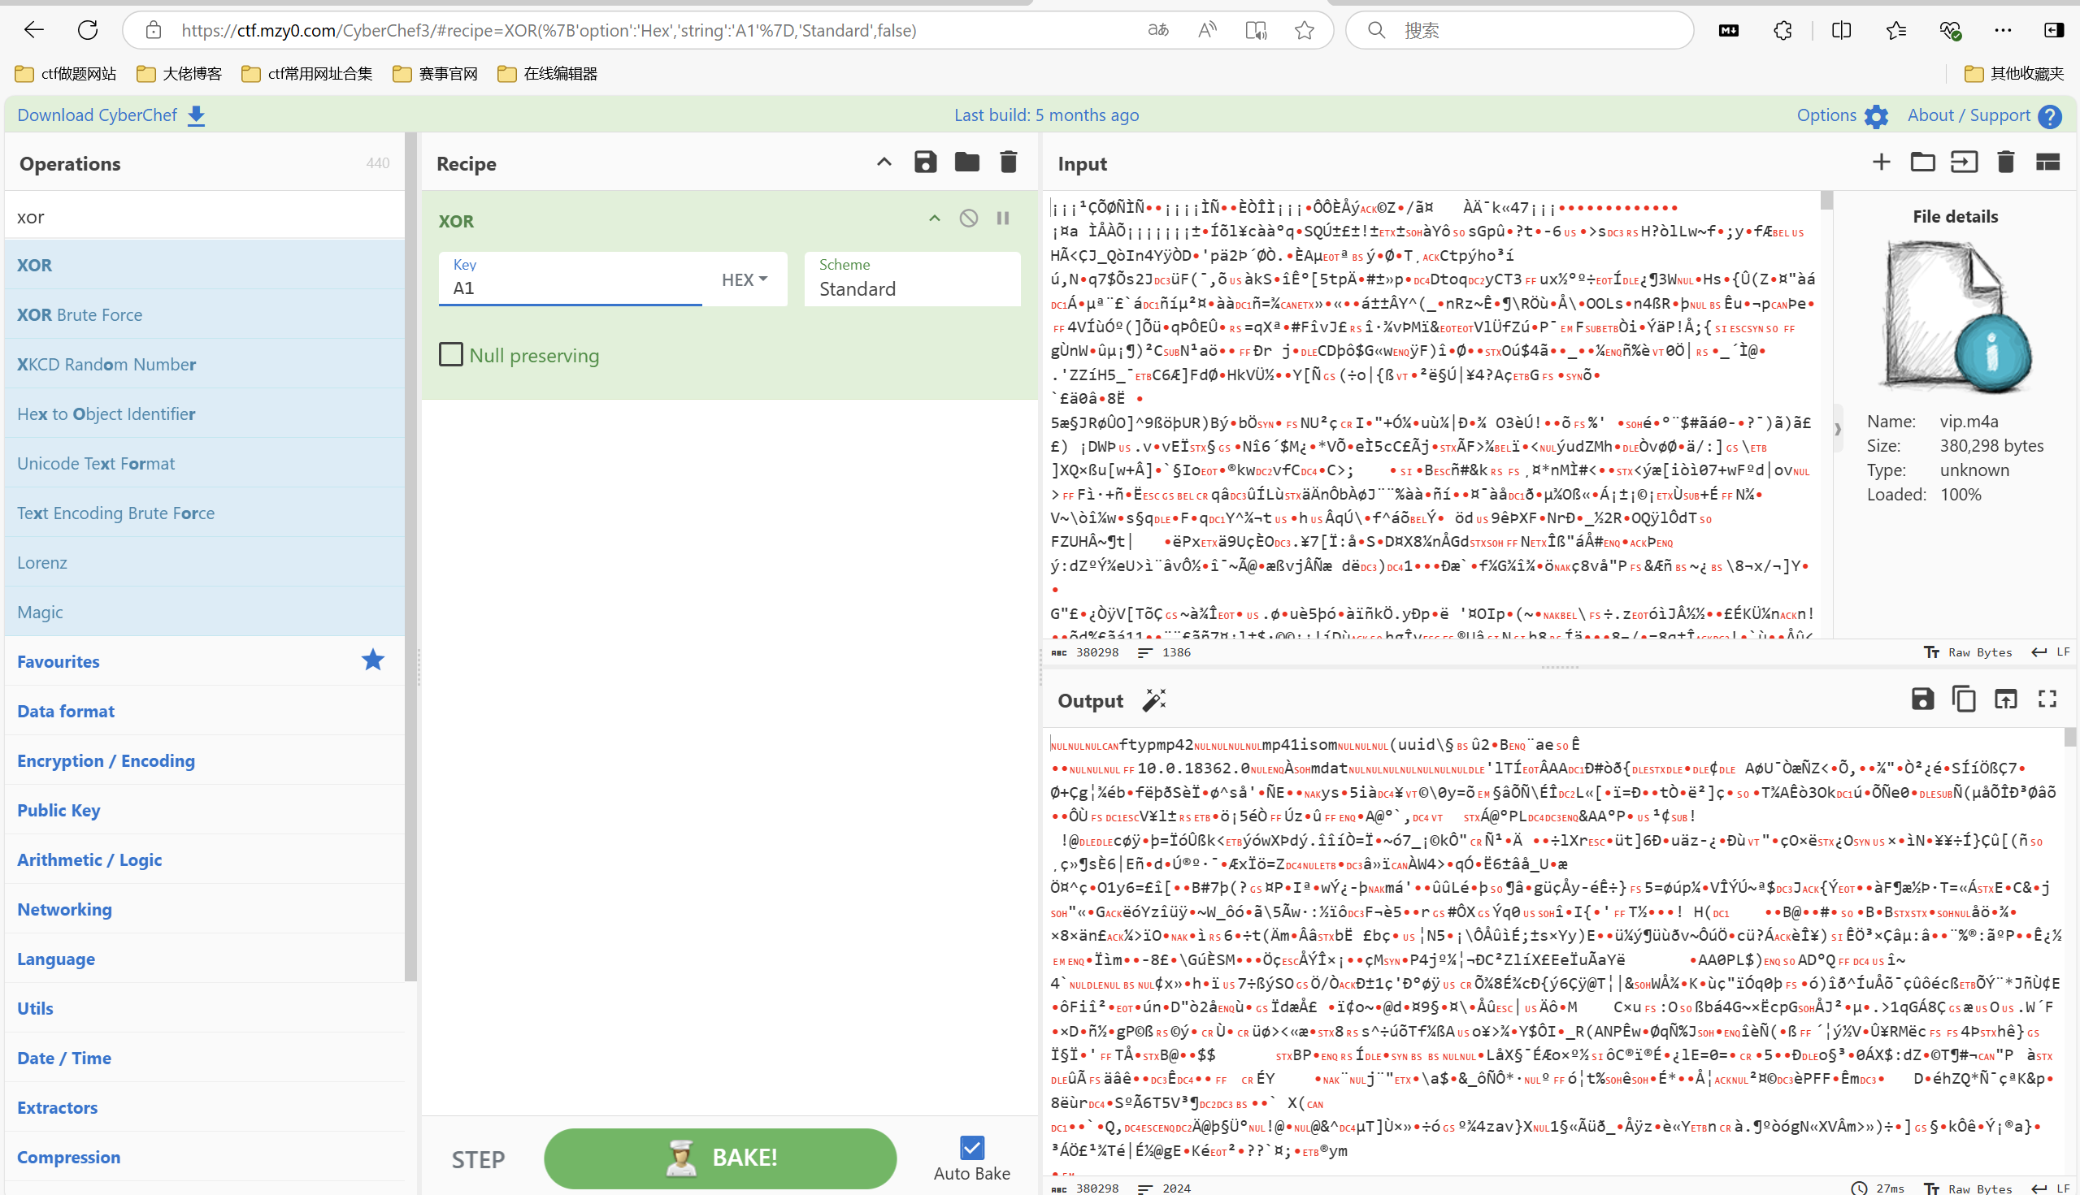Open the Options gear
The height and width of the screenshot is (1195, 2080).
click(x=1876, y=115)
